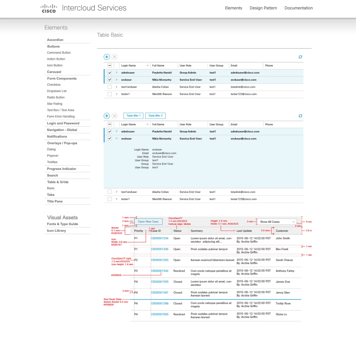Image resolution: width=356 pixels, height=348 pixels.
Task: Check tester1 in the table below Table Bttn 1
Action: pos(110,199)
